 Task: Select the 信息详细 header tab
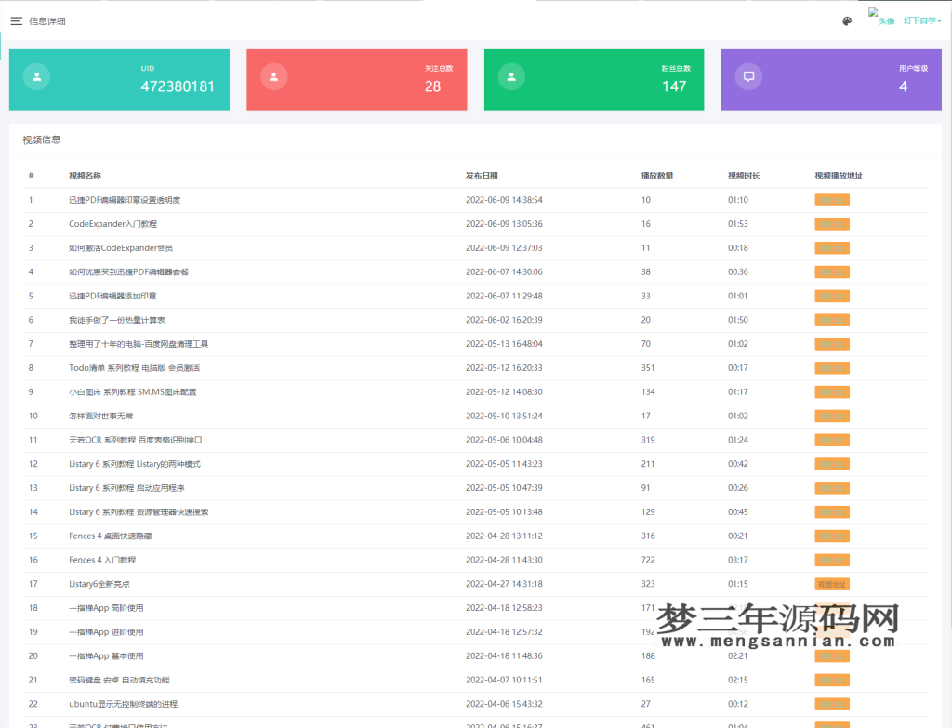[x=46, y=20]
